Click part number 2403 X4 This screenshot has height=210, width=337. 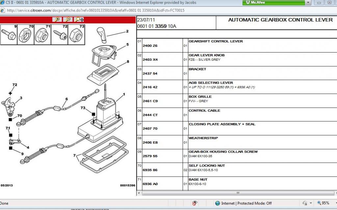click(150, 60)
